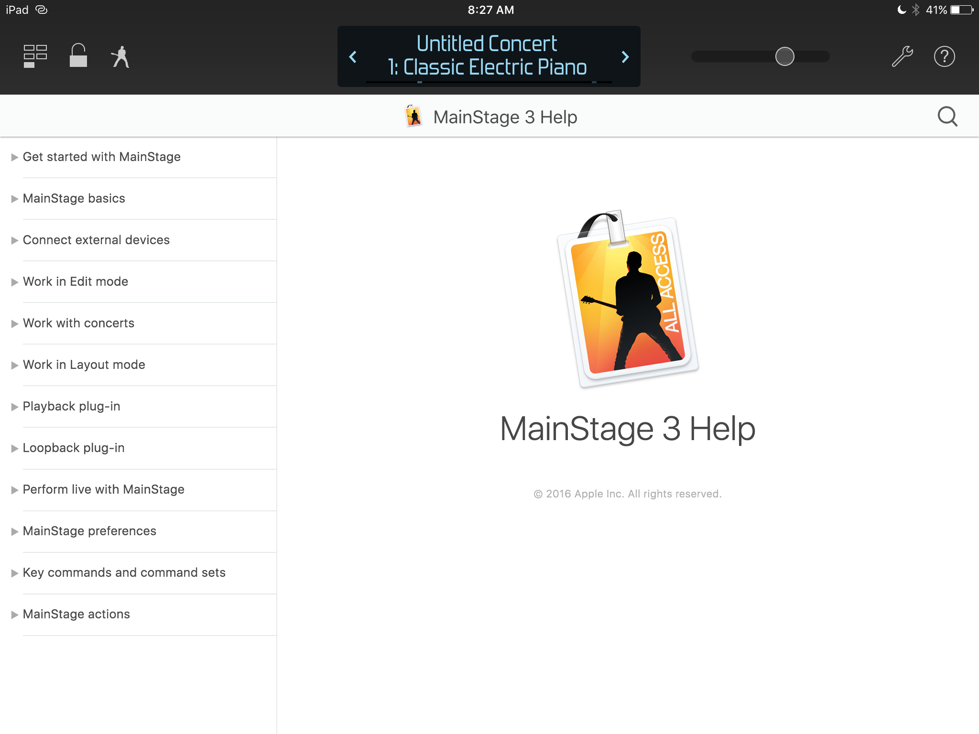Click the search icon in MainStage 3 Help
979x734 pixels.
947,116
